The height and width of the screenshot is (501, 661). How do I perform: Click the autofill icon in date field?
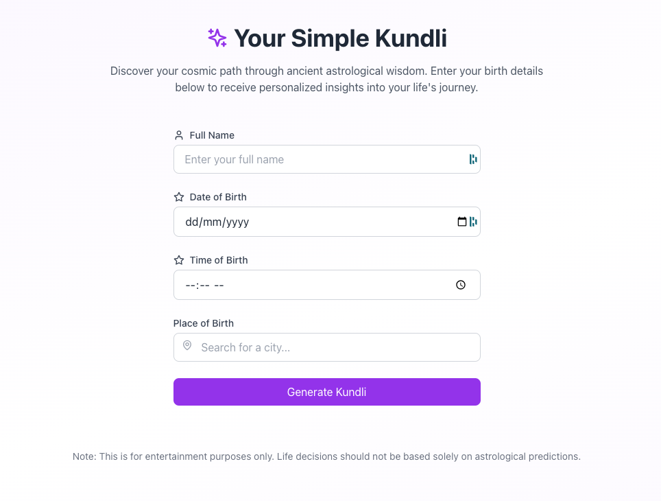pos(473,222)
